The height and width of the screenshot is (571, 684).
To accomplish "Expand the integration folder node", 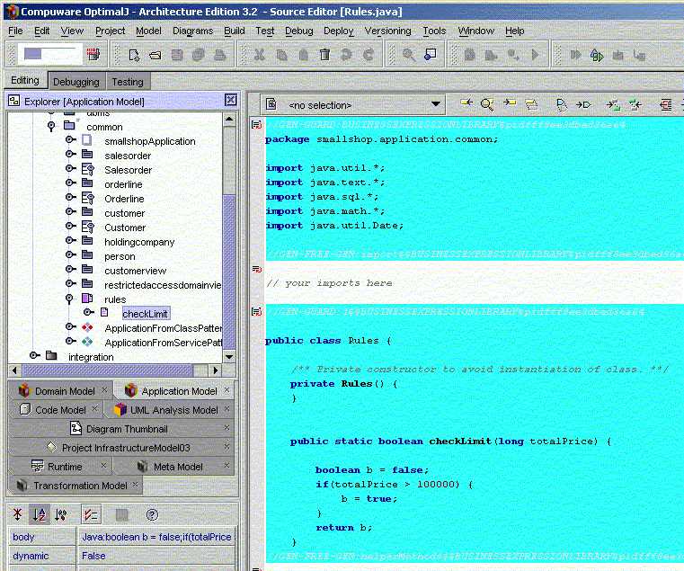I will tap(34, 355).
